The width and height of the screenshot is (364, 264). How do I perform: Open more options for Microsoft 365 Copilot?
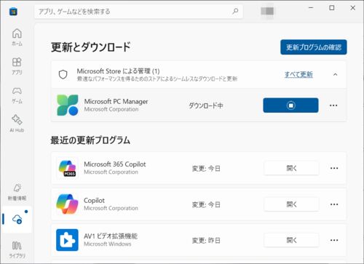[x=334, y=168]
